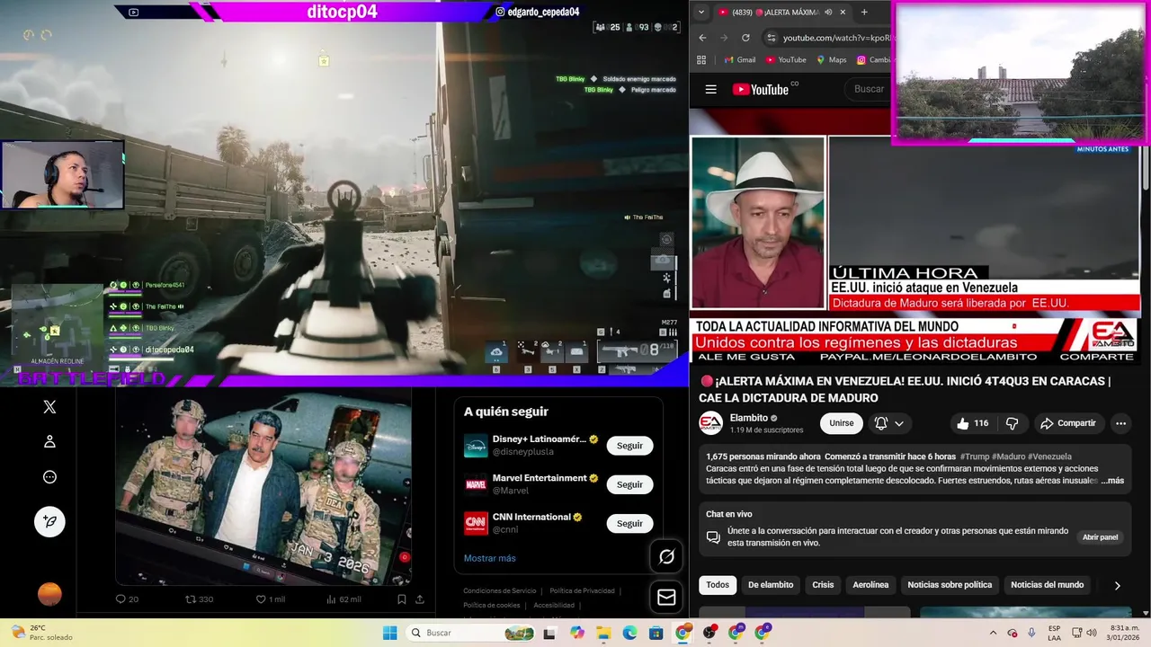The height and width of the screenshot is (647, 1151).
Task: Follow Disney+ Latinoamérica with Seguir
Action: point(629,446)
